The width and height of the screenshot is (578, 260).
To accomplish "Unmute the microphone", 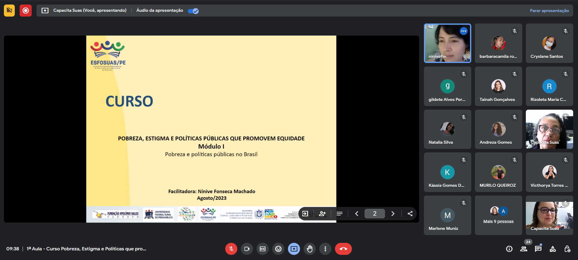I will tap(231, 249).
